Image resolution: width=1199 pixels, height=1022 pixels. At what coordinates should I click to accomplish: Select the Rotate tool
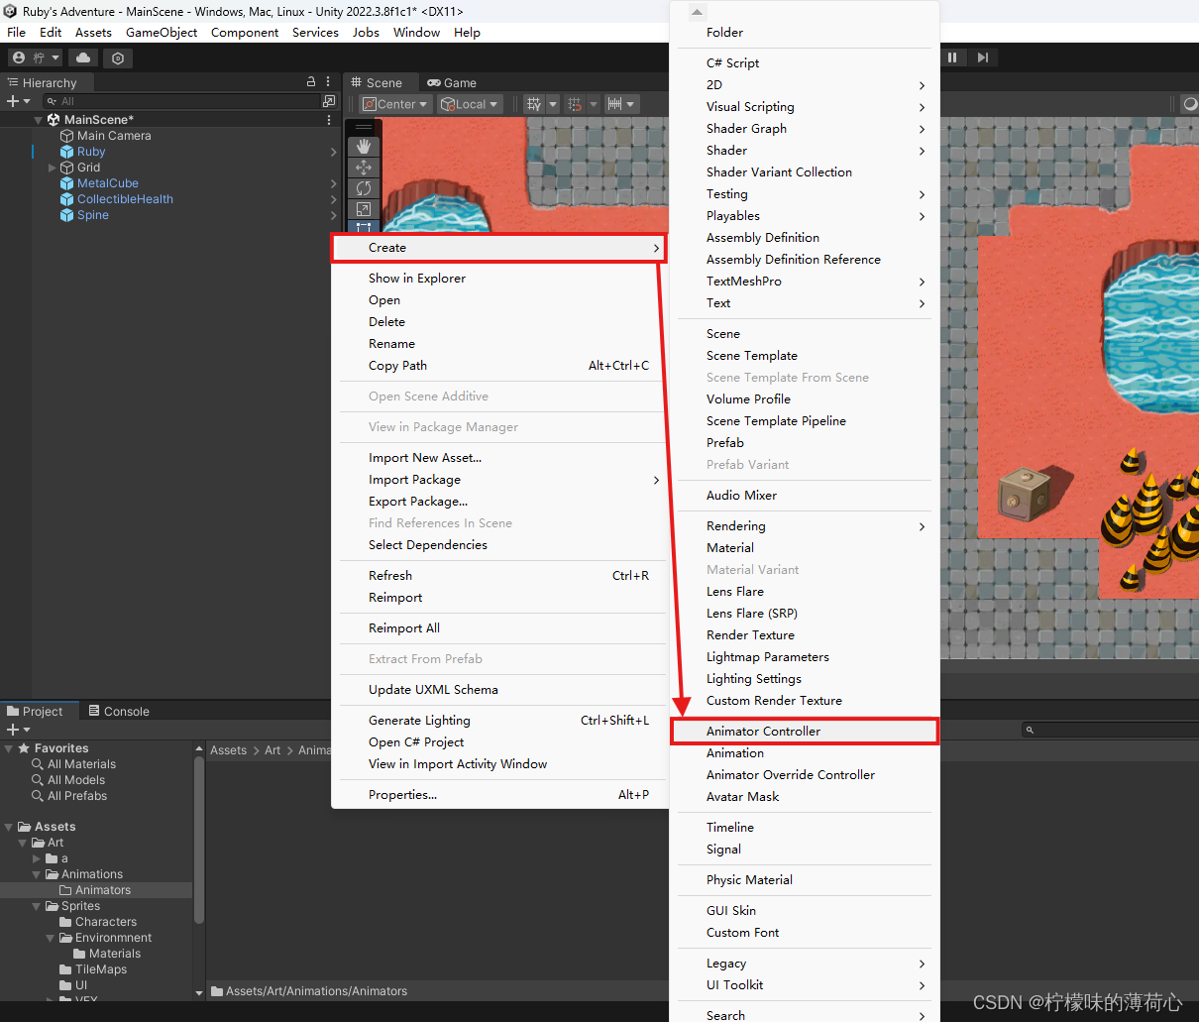(x=364, y=187)
